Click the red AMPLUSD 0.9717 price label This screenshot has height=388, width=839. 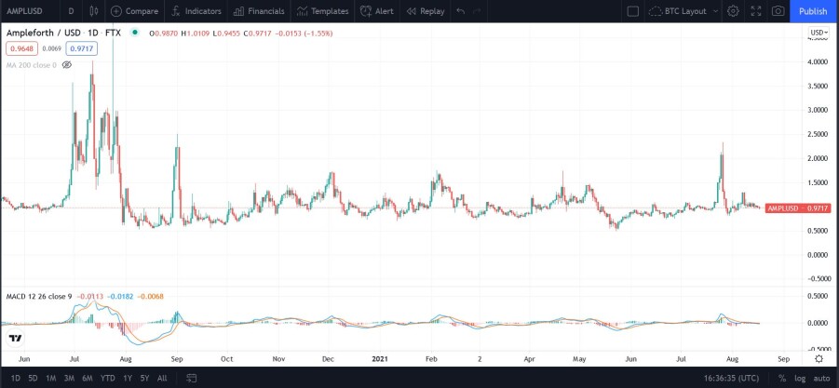click(798, 208)
